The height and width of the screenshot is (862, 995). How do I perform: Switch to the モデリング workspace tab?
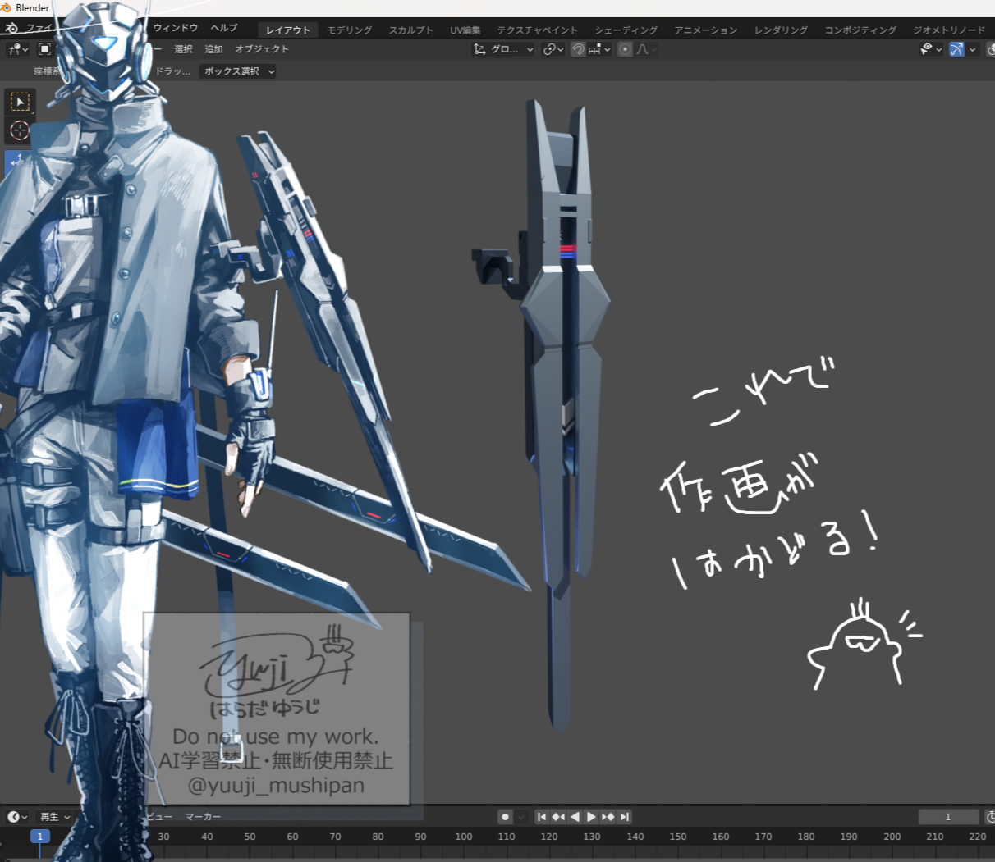tap(349, 30)
